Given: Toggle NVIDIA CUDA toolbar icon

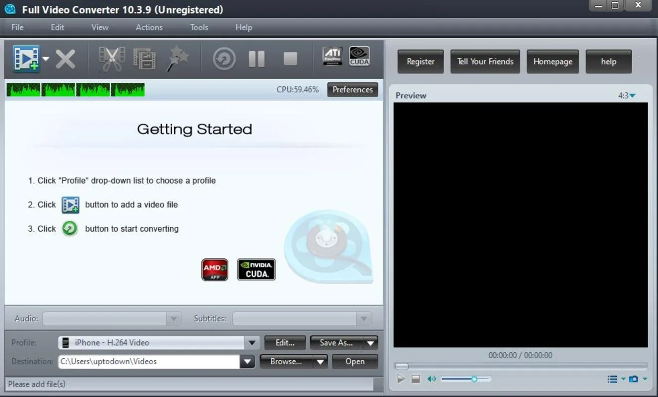Looking at the screenshot, I should [x=359, y=56].
